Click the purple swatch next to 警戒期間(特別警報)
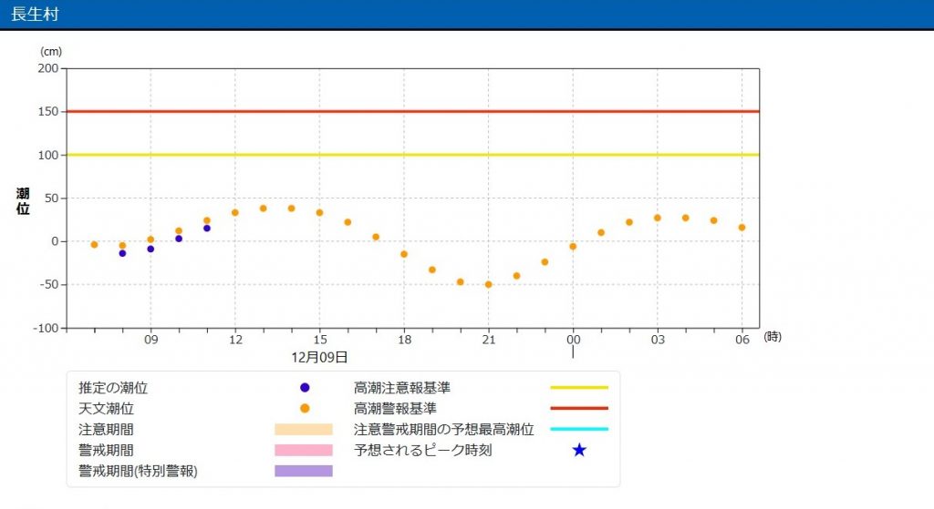Viewport: 934px width, 509px height. 303,471
